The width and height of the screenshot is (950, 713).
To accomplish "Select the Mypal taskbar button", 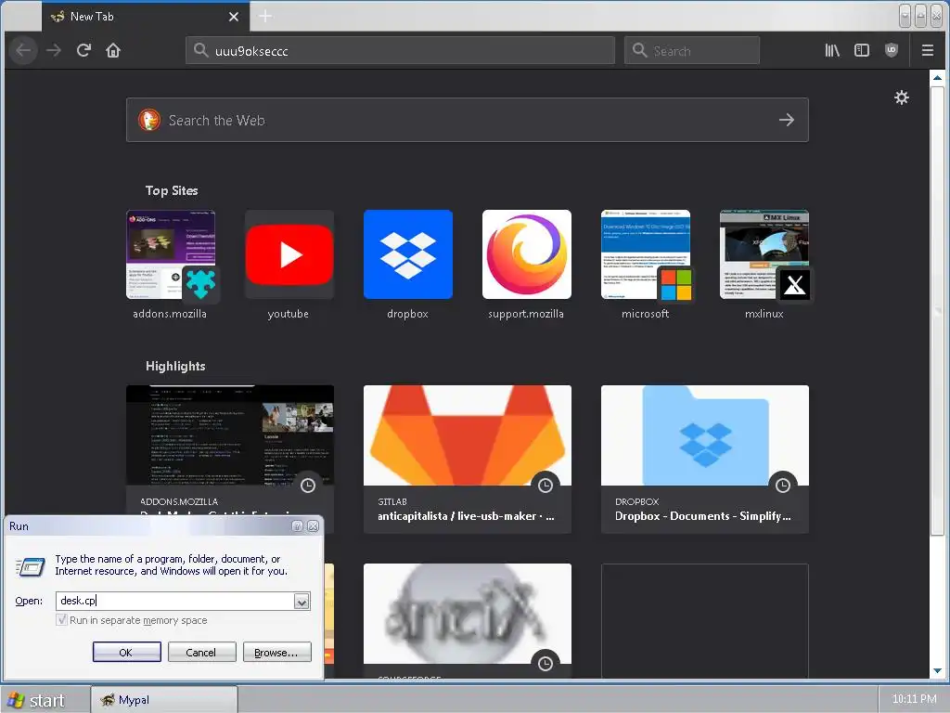I will pos(164,700).
